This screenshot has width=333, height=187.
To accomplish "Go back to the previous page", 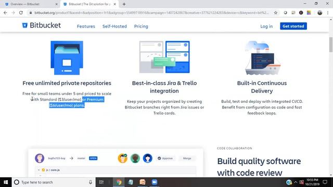I will click(x=5, y=12).
